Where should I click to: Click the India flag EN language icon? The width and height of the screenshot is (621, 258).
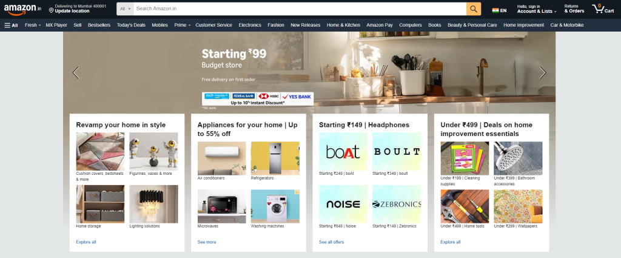(x=499, y=10)
